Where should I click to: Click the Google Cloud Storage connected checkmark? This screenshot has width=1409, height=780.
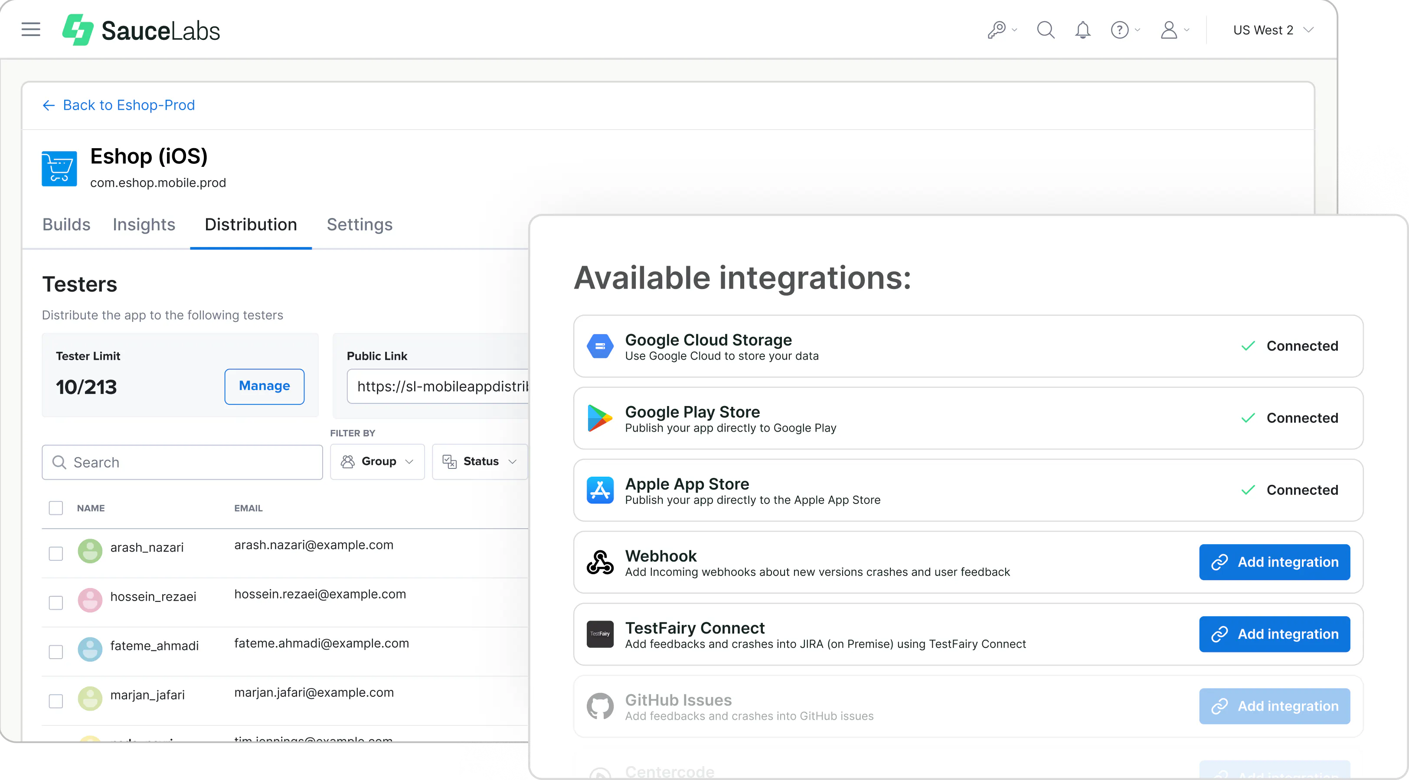point(1248,346)
